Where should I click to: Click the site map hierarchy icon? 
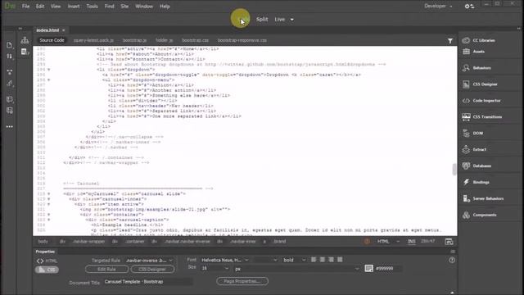[x=25, y=40]
